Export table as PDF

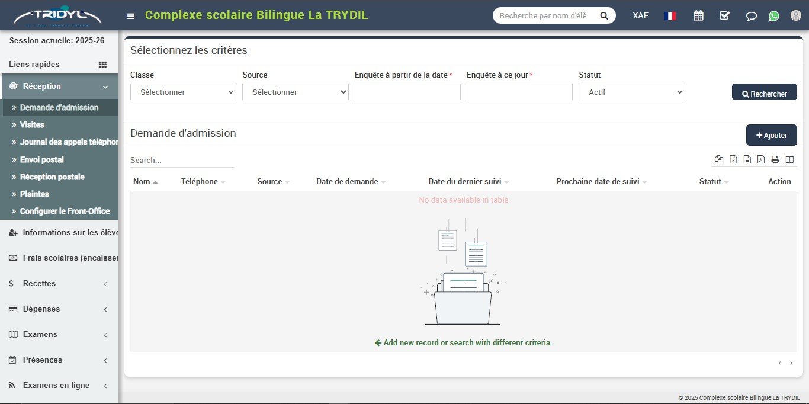click(x=761, y=159)
